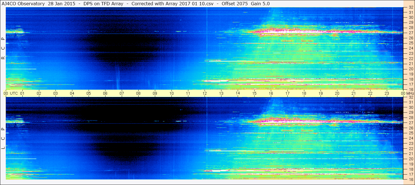Click the vertical "L C P" panel label
The width and height of the screenshot is (415, 185).
[x=3, y=138]
